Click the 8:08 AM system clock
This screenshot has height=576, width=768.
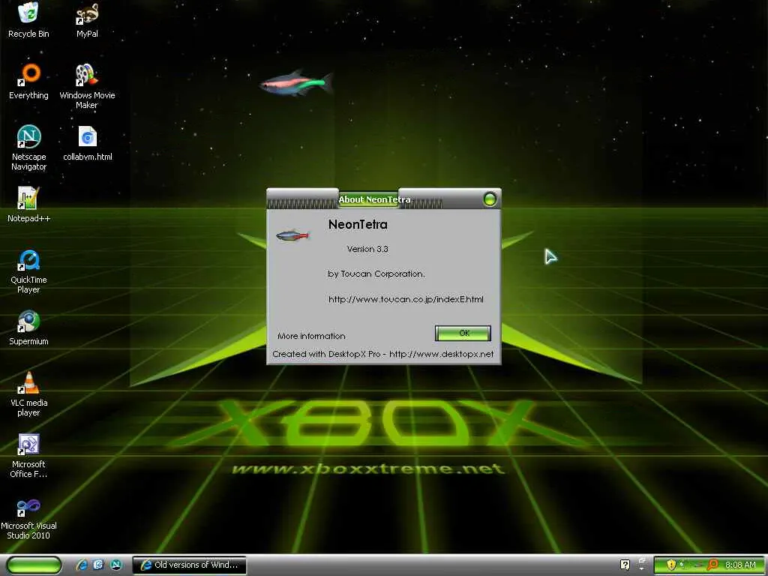point(740,565)
